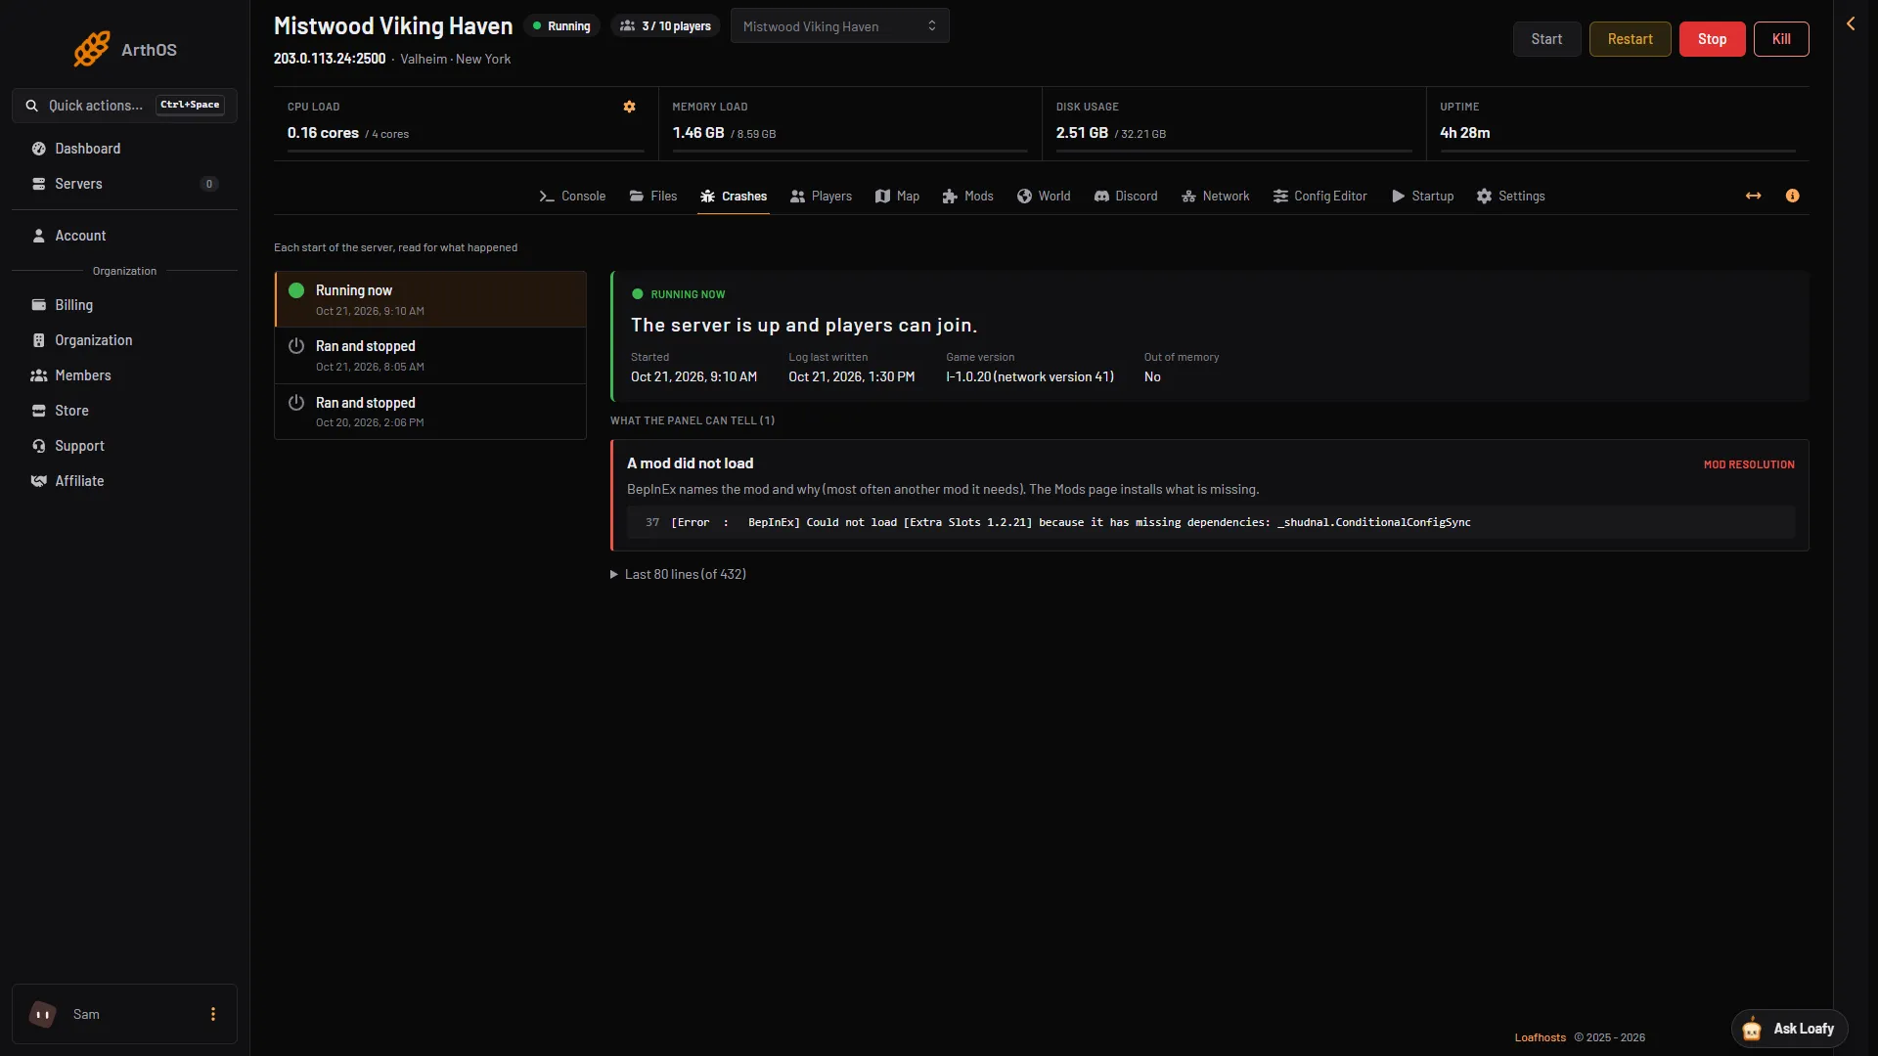Click the Sam avatar image

pyautogui.click(x=43, y=1014)
